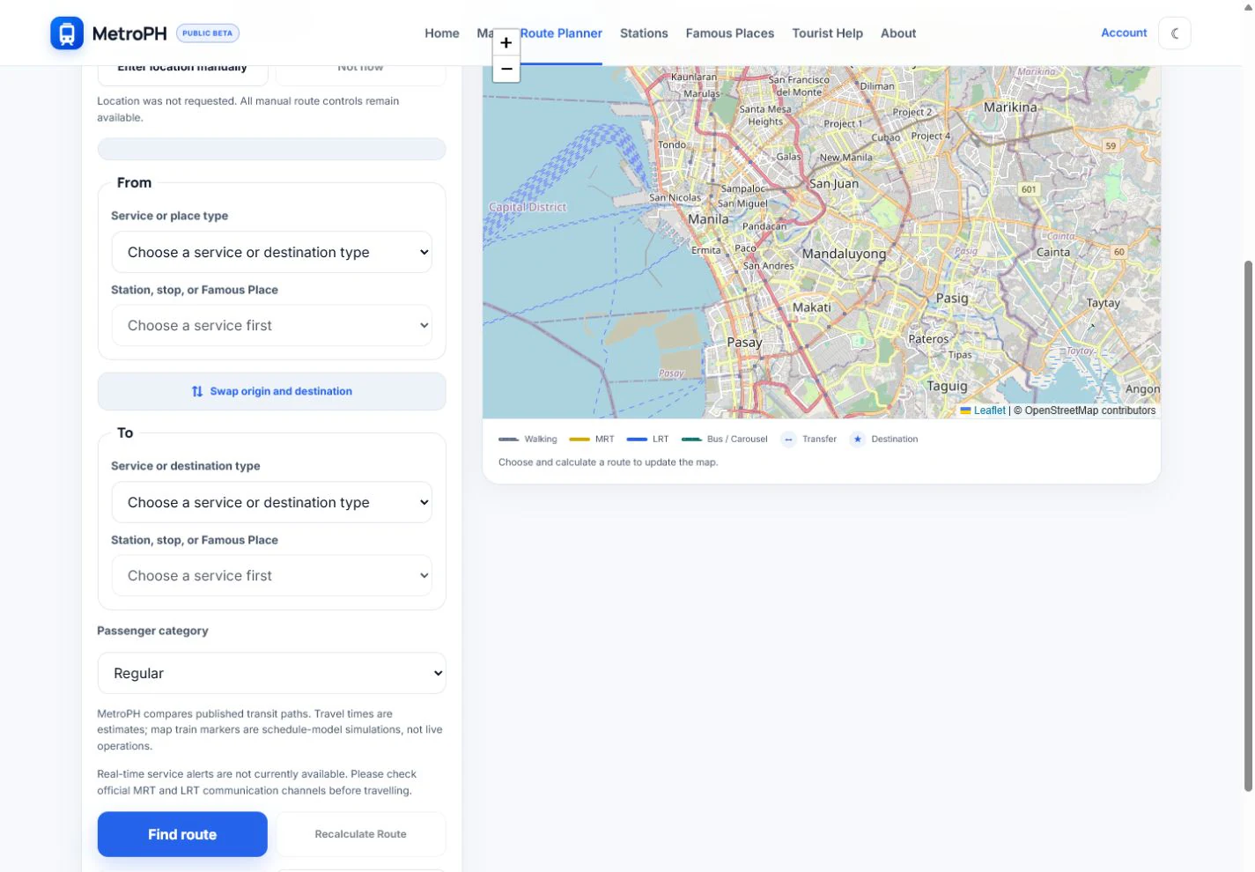
Task: Click the Destination star legend icon
Action: pos(857,440)
